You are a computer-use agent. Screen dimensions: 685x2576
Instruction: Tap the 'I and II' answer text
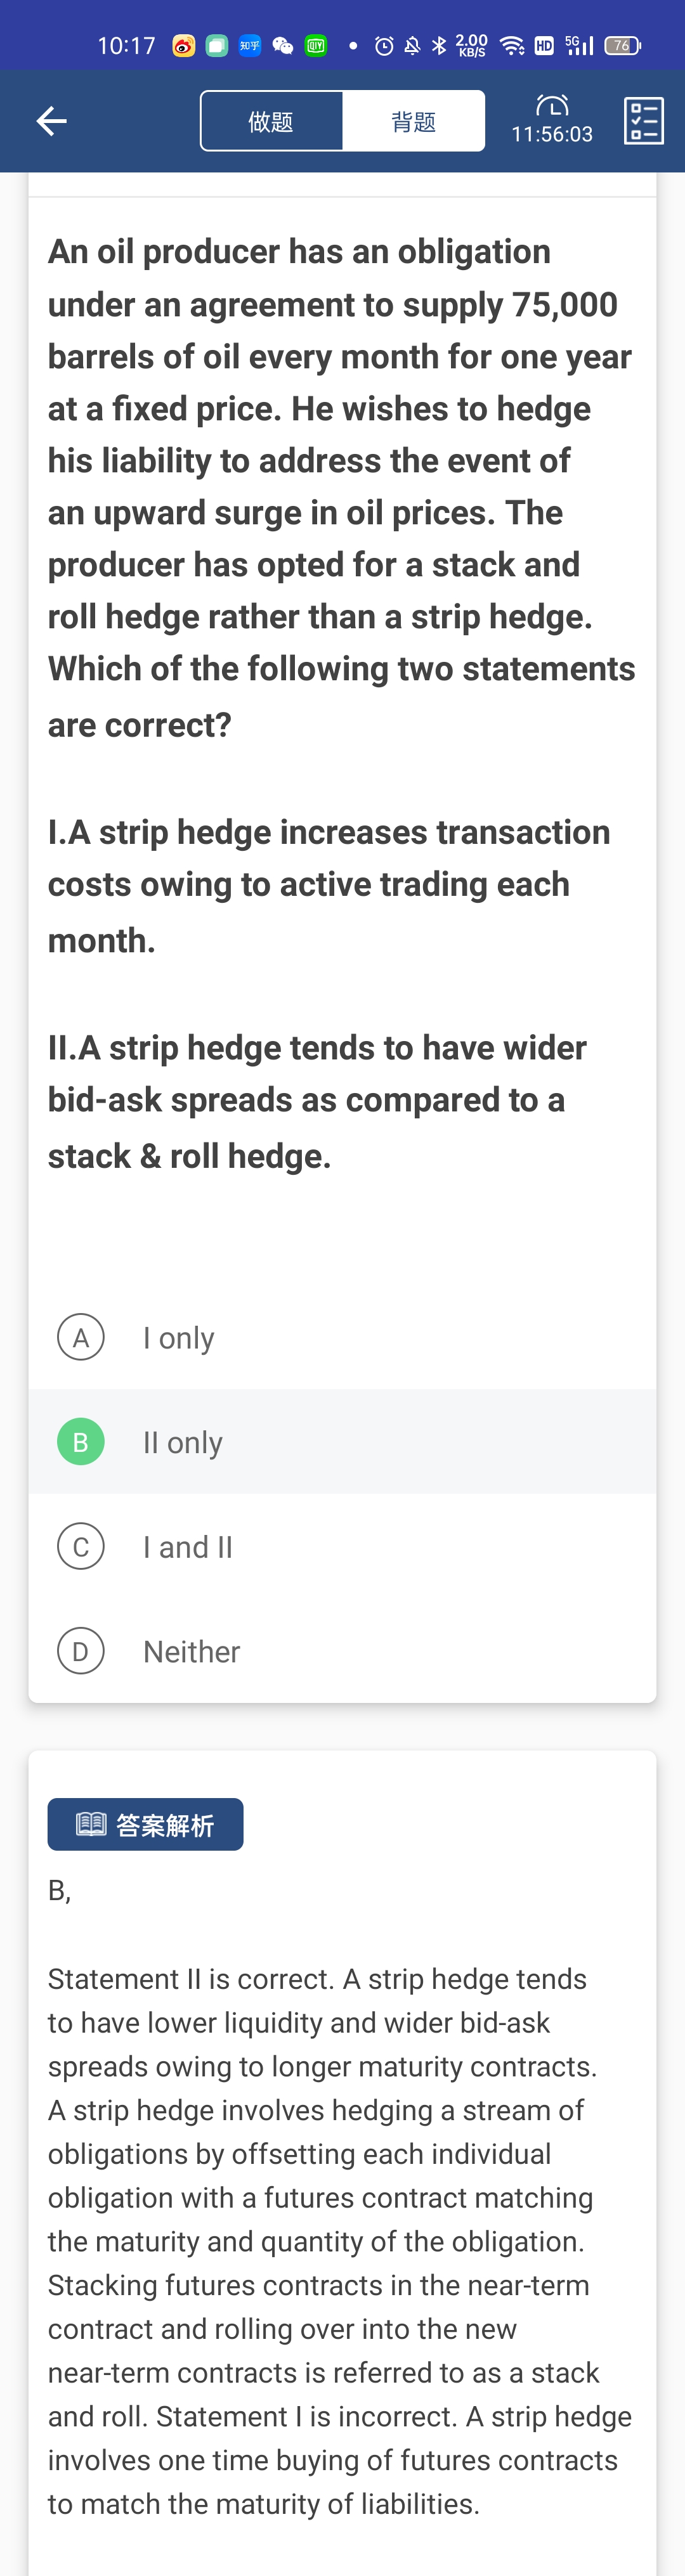pos(188,1547)
